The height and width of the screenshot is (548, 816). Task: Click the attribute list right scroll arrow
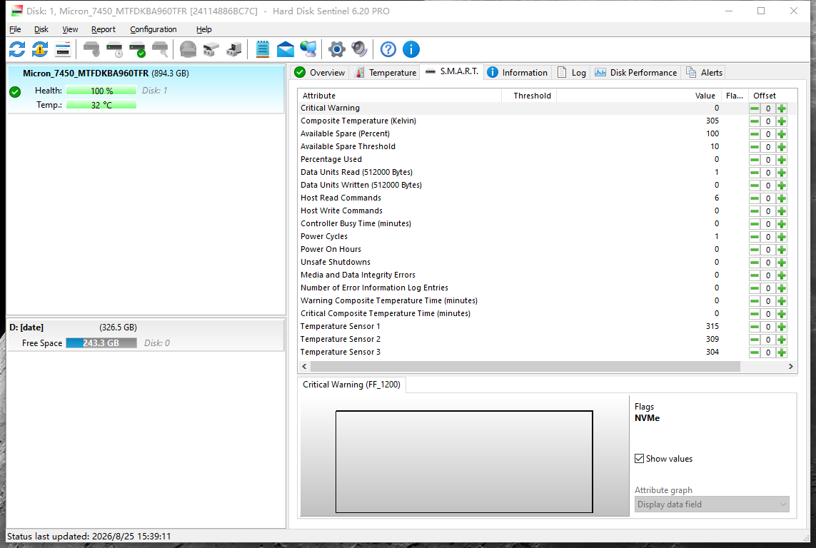pyautogui.click(x=790, y=367)
